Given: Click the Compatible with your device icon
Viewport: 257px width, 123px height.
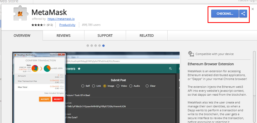Looking at the screenshot, I should pos(191,54).
